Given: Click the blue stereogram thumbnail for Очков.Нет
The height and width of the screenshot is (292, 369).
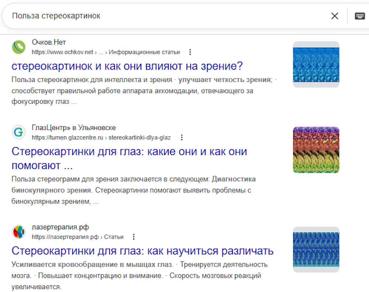Looking at the screenshot, I should (x=316, y=65).
